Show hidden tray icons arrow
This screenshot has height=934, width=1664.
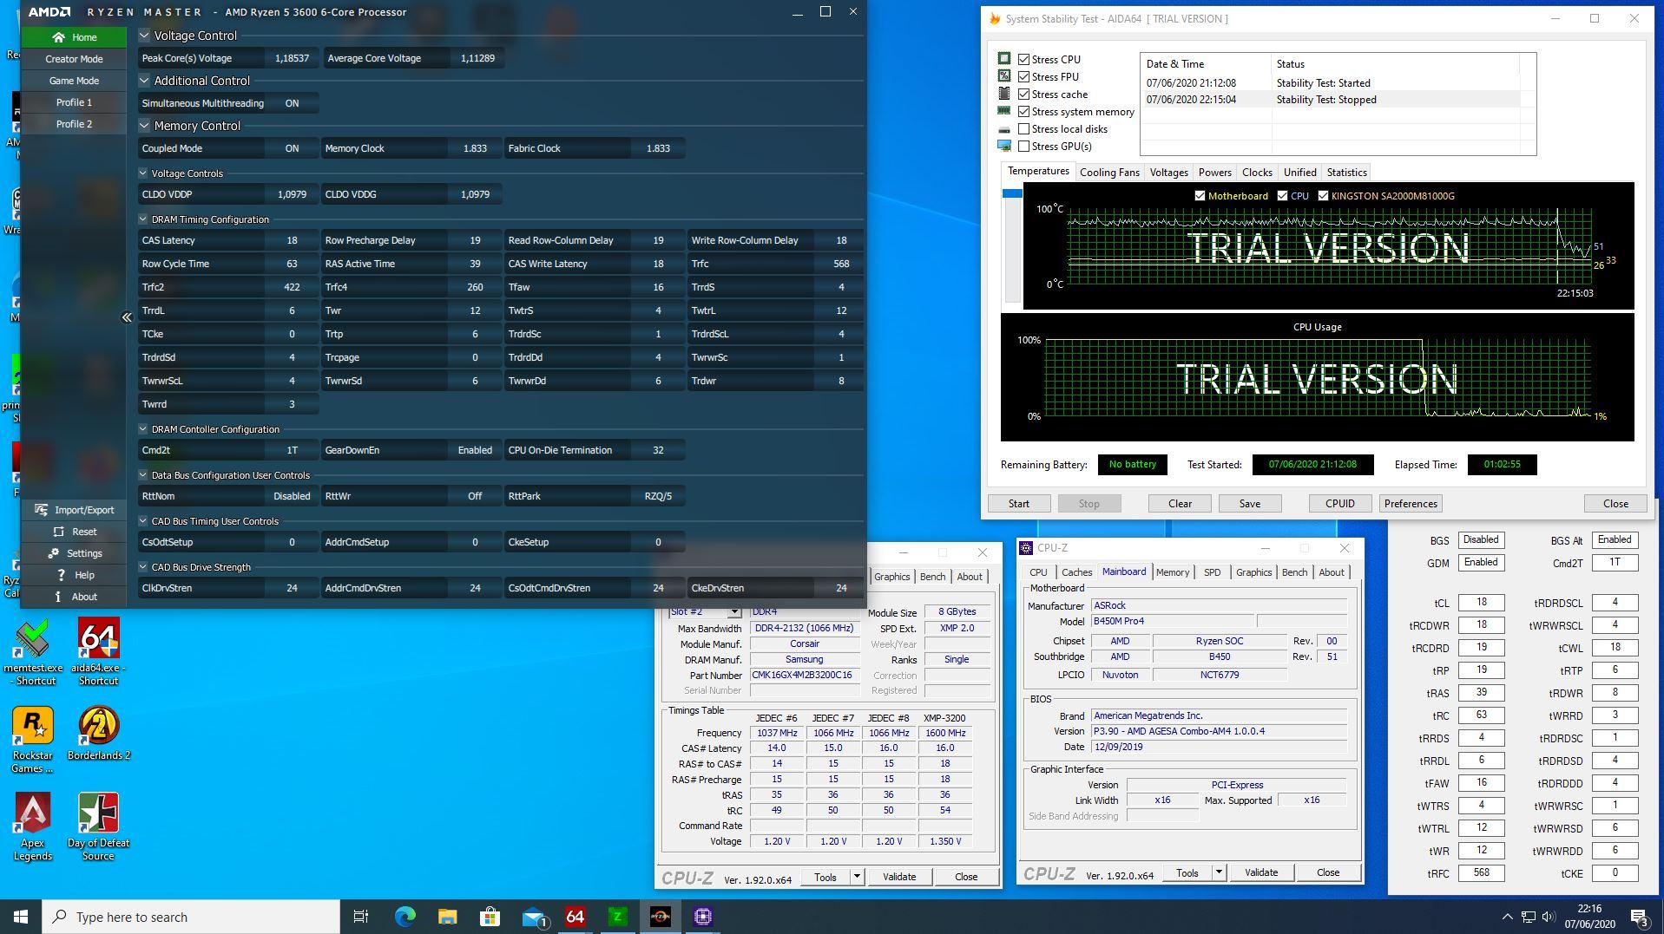[x=1507, y=917]
